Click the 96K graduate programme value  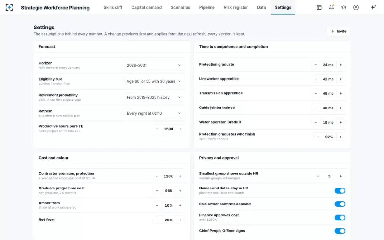[169, 191]
